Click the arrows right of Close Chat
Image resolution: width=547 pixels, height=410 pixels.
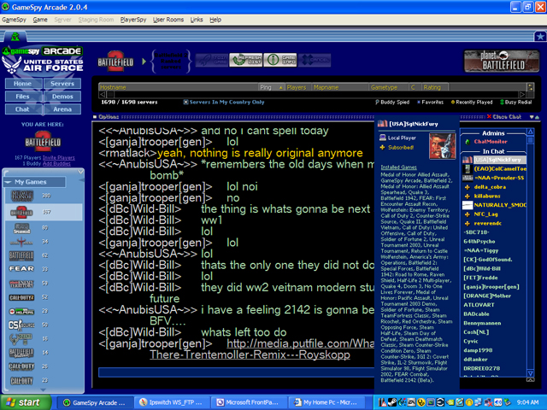[534, 117]
